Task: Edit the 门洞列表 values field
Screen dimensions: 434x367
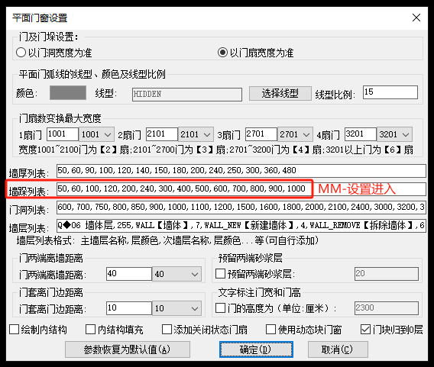Action: click(241, 208)
